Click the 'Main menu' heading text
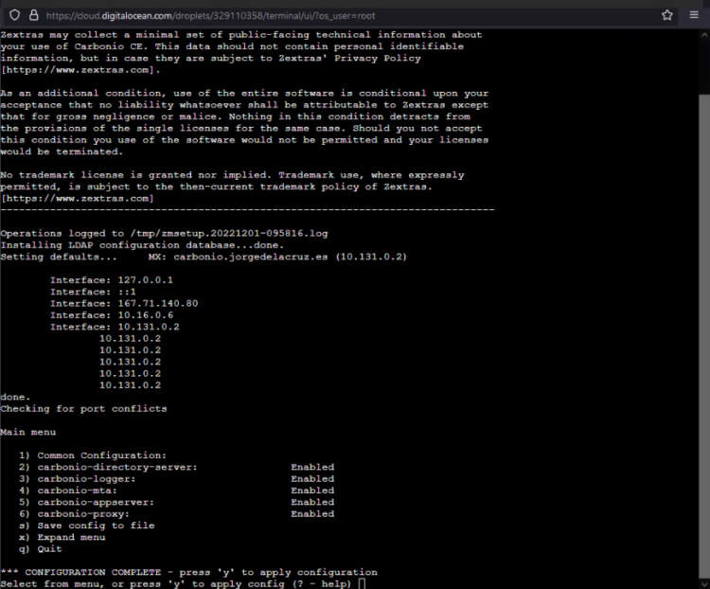Image resolution: width=710 pixels, height=589 pixels. 28,432
